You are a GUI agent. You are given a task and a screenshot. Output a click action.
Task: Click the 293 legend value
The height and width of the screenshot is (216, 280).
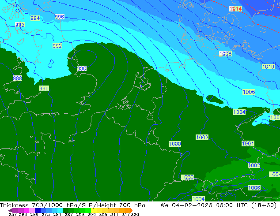click(80, 214)
